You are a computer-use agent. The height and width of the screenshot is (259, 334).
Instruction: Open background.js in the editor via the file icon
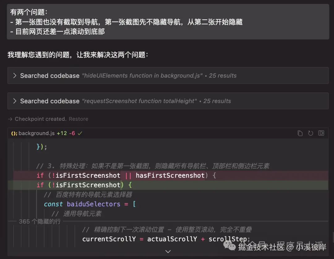(321, 133)
